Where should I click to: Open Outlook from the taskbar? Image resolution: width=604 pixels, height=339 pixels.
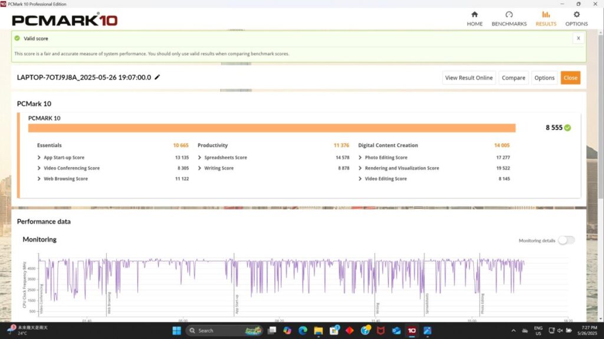point(396,331)
